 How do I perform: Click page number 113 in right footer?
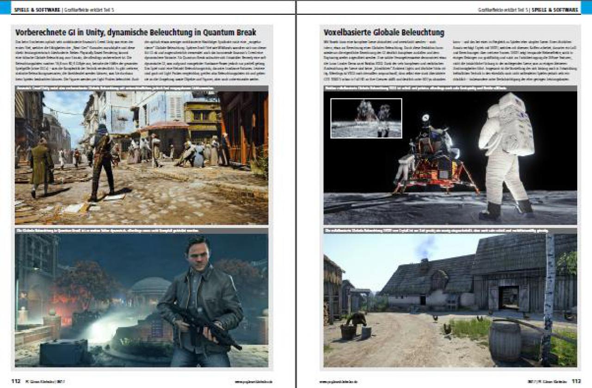(576, 382)
